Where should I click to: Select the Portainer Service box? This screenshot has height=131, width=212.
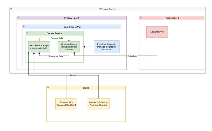(x=107, y=47)
